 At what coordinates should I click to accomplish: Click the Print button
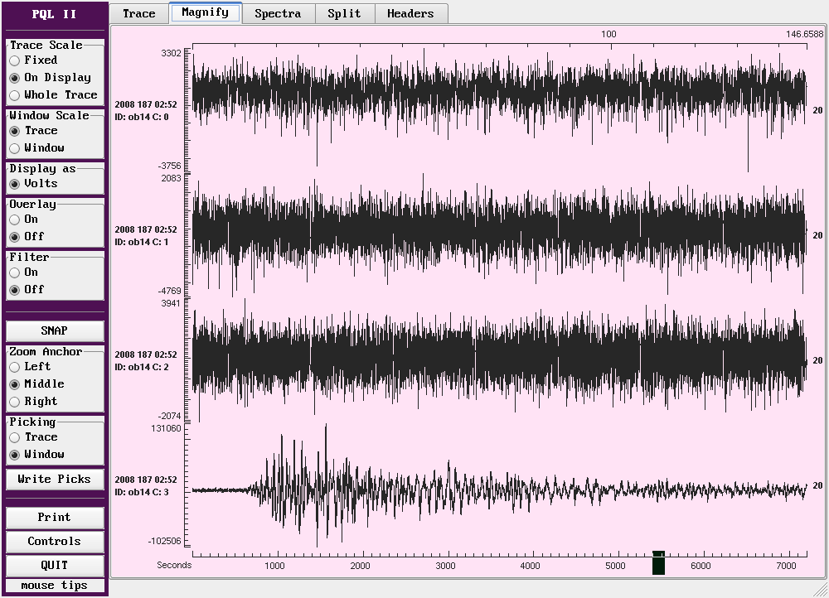click(55, 518)
